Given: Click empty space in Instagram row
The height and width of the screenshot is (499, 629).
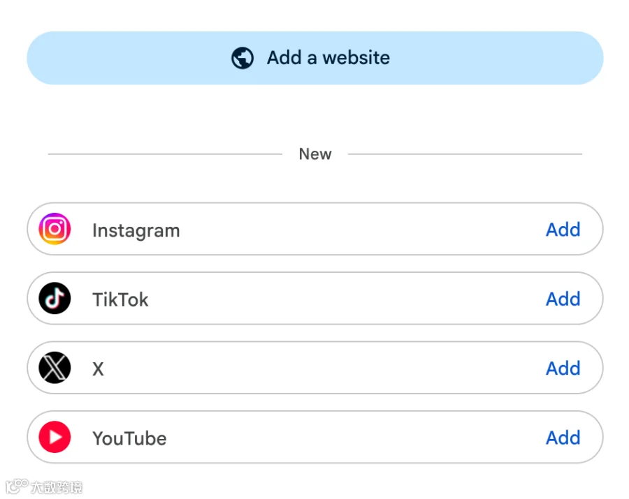Looking at the screenshot, I should tap(361, 229).
